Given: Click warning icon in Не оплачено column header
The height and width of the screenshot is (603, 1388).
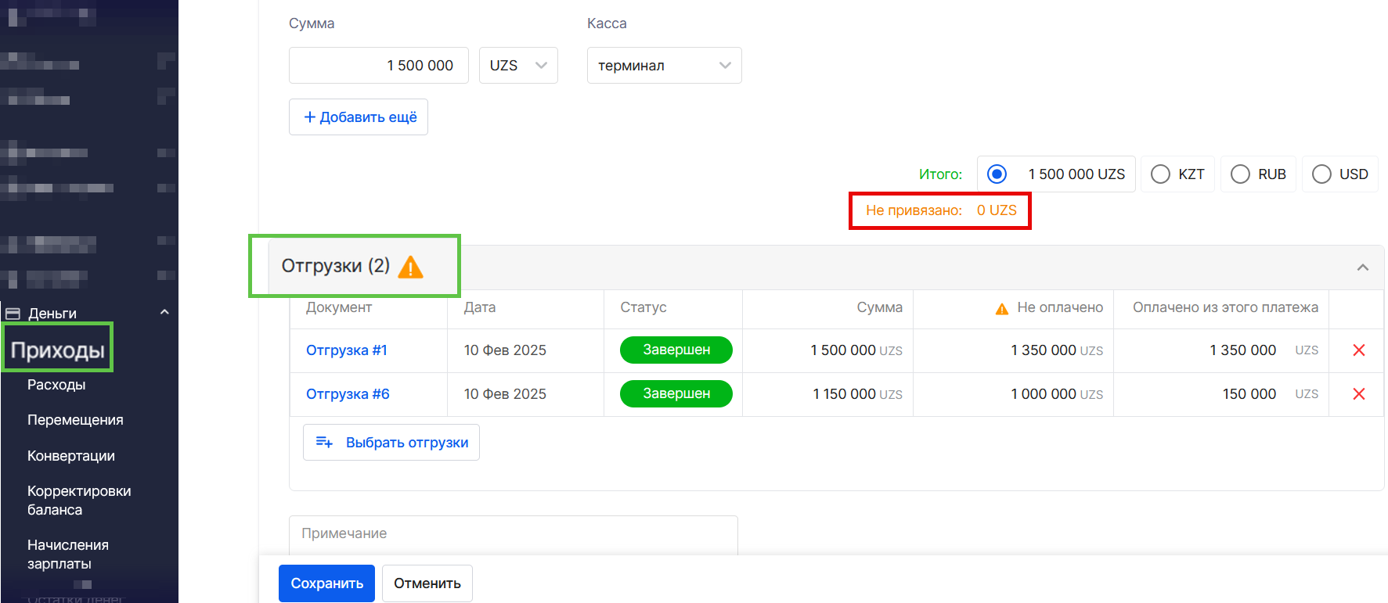Looking at the screenshot, I should [x=1001, y=309].
